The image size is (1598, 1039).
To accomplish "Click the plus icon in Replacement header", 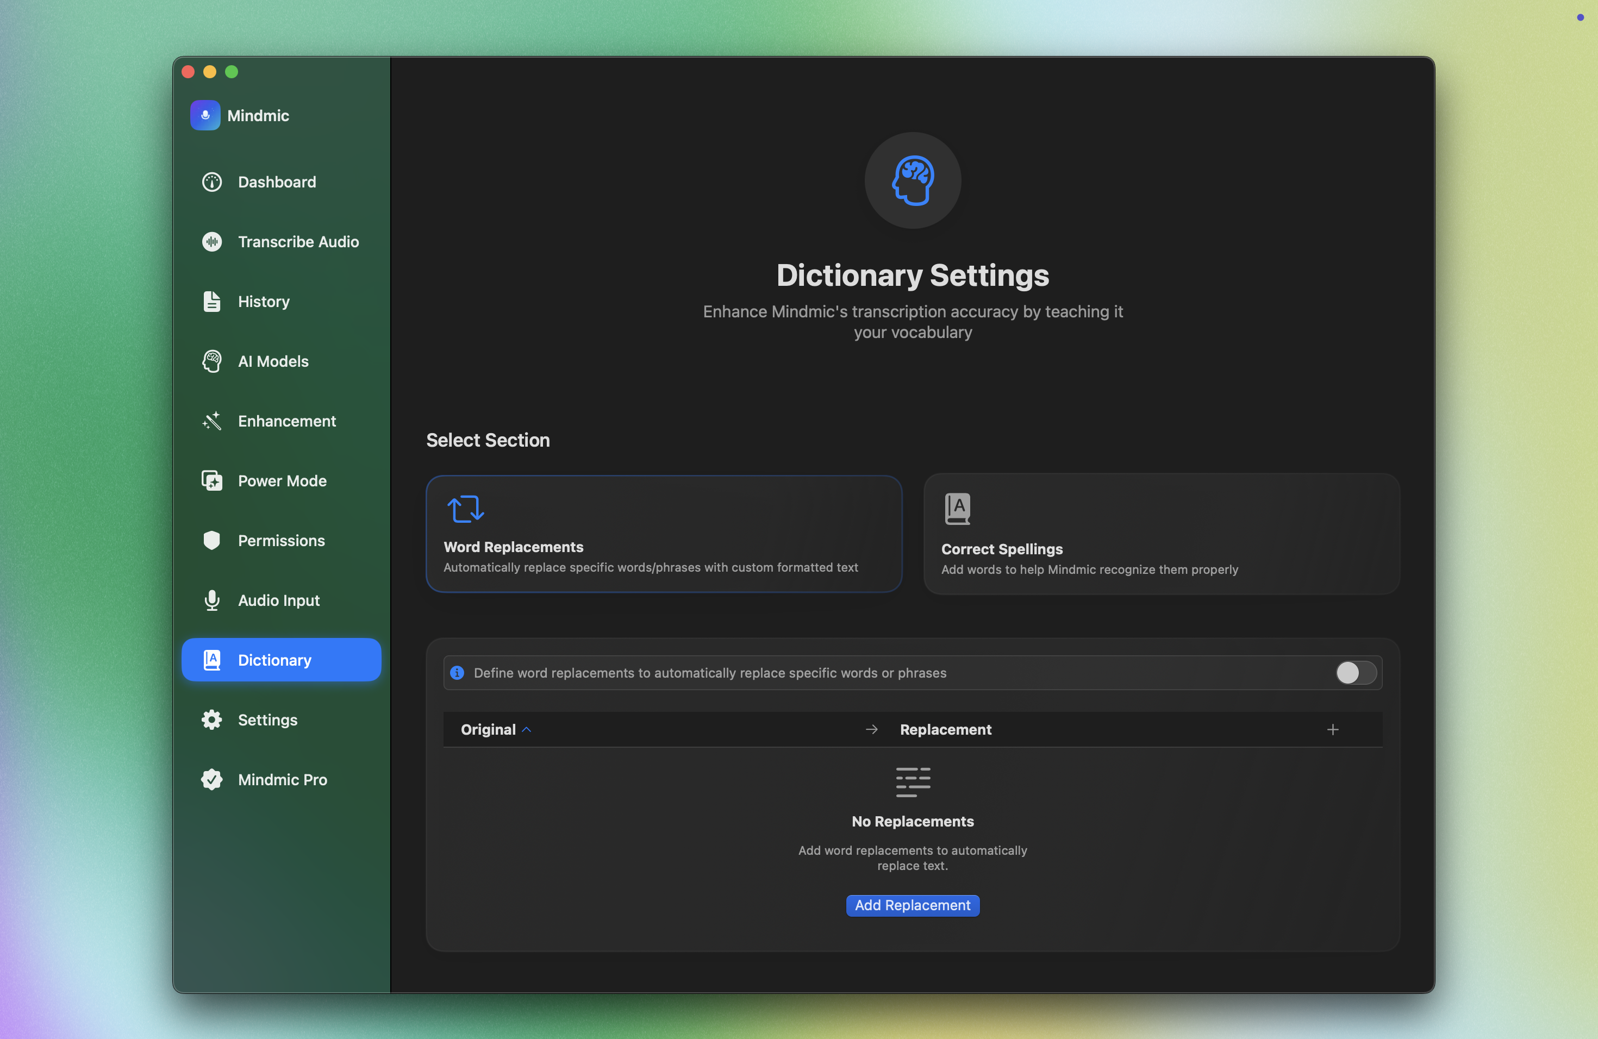I will tap(1332, 730).
